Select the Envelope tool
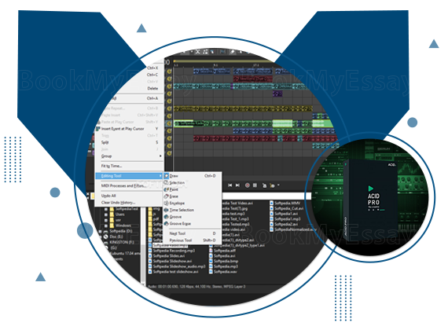The height and width of the screenshot is (330, 448). (x=177, y=203)
